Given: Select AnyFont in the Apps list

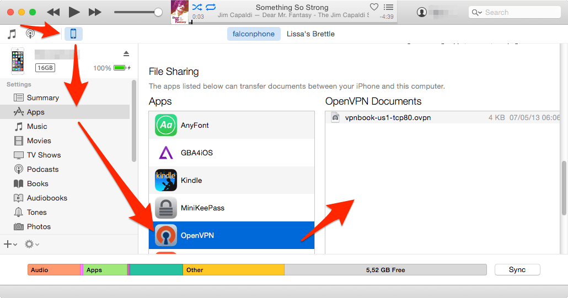Looking at the screenshot, I should (x=232, y=125).
